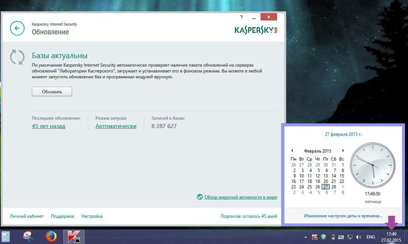
Task: Click the green shield tray icon
Action: 323,237
